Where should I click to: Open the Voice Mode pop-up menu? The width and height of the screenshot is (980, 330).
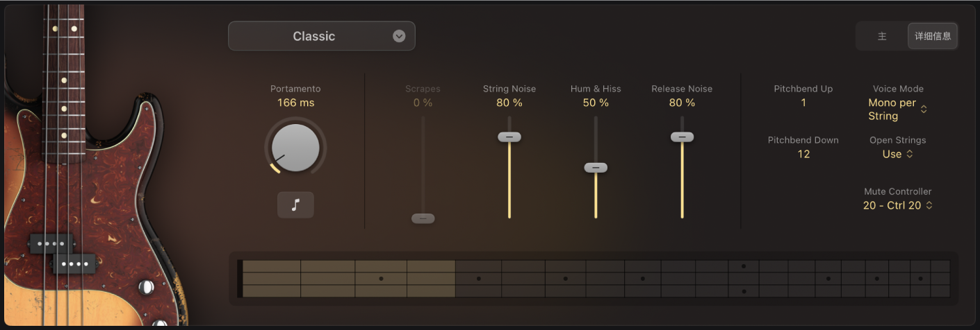click(898, 110)
